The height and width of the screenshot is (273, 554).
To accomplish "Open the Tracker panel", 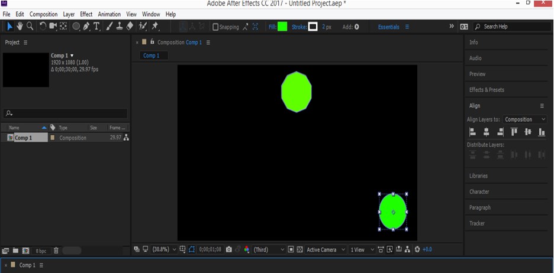I will pos(477,223).
